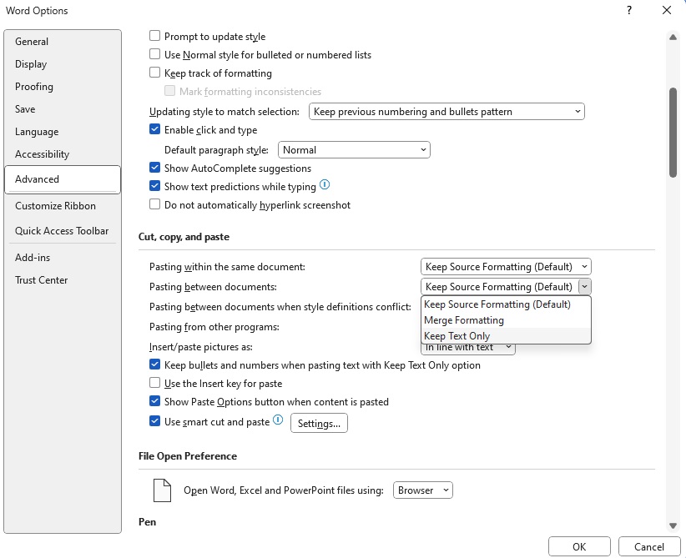
Task: Uncheck Enable click and type
Action: tap(155, 129)
